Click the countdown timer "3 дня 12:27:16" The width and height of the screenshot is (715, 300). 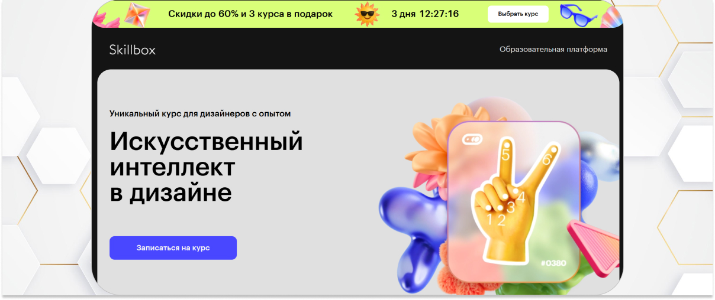click(426, 14)
